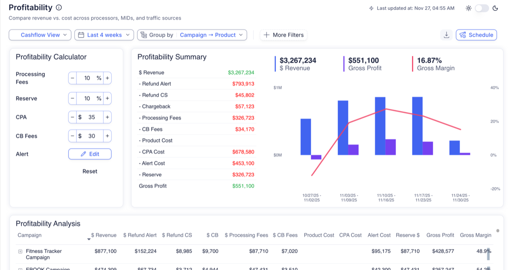This screenshot has height=270, width=515.
Task: Click the Schedule button
Action: coord(476,35)
